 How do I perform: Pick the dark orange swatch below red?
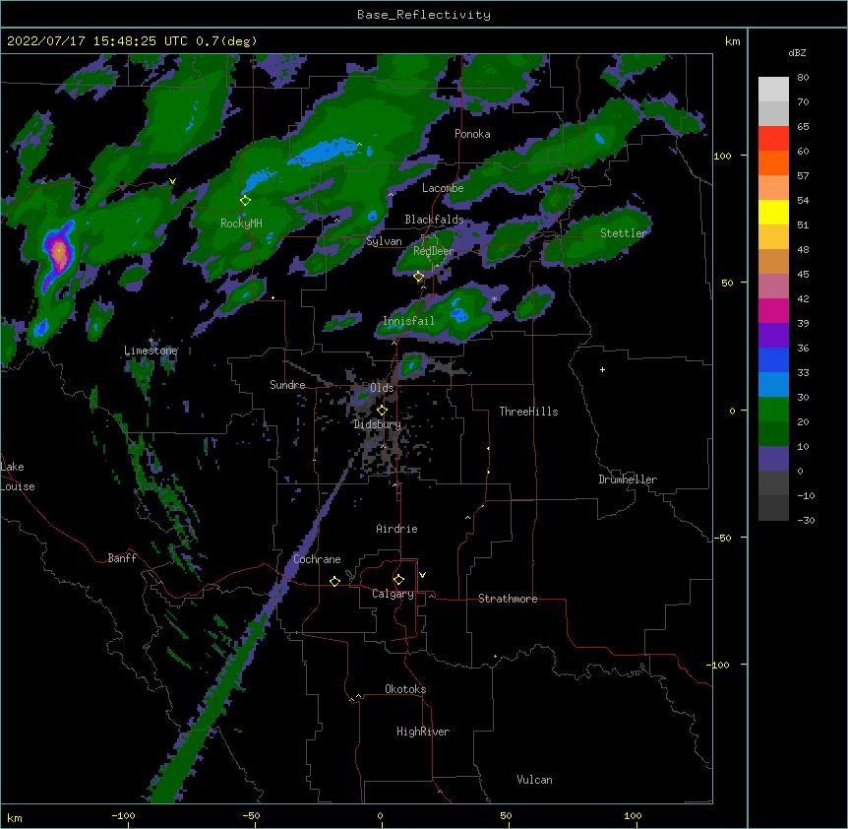tap(773, 163)
